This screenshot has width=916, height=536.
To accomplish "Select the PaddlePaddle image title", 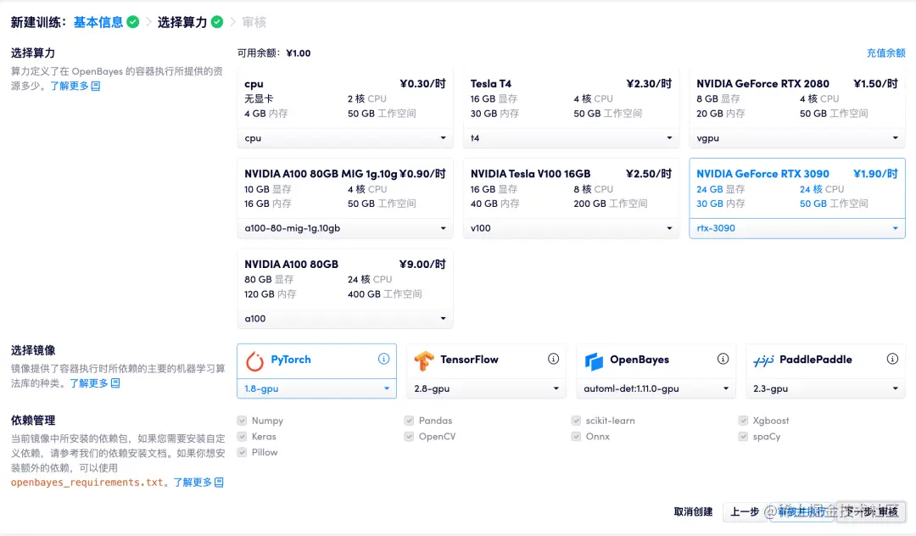I will pyautogui.click(x=816, y=359).
